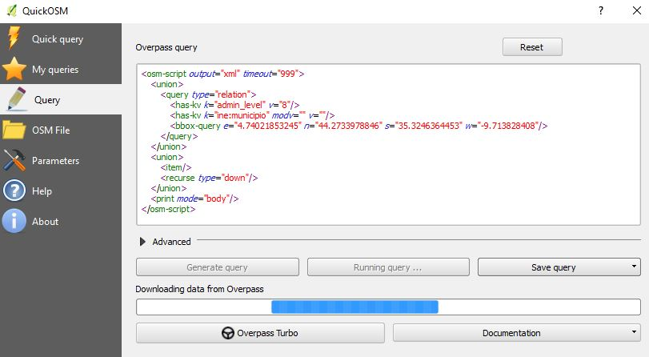The height and width of the screenshot is (357, 649).
Task: Click the Generate query button
Action: 218,267
